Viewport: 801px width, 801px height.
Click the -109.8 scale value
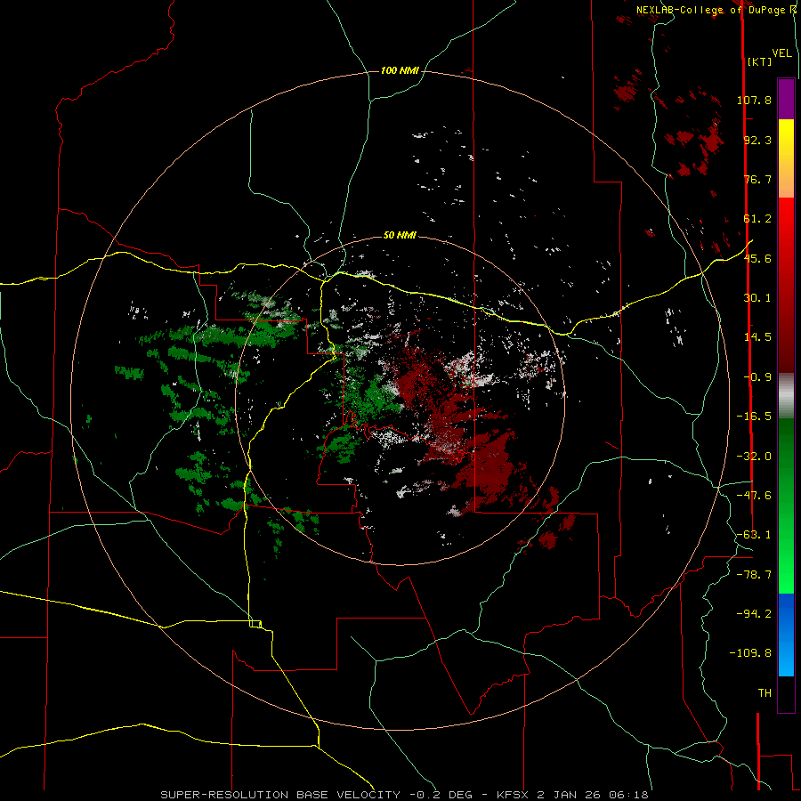750,653
